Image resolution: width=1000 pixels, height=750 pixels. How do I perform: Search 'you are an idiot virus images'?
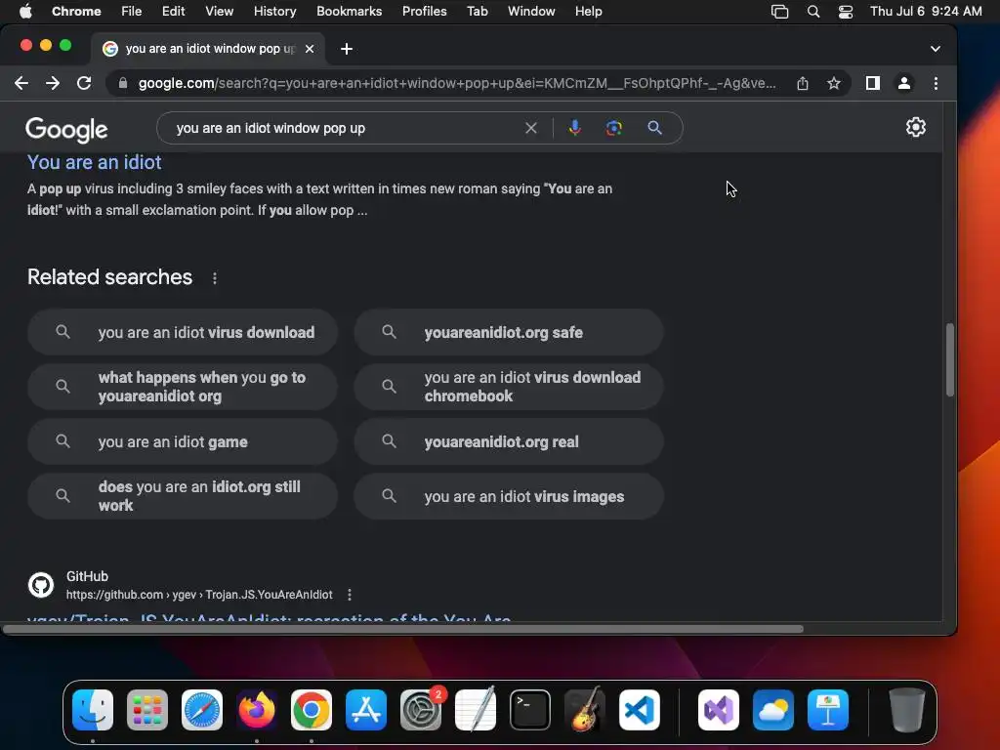509,496
